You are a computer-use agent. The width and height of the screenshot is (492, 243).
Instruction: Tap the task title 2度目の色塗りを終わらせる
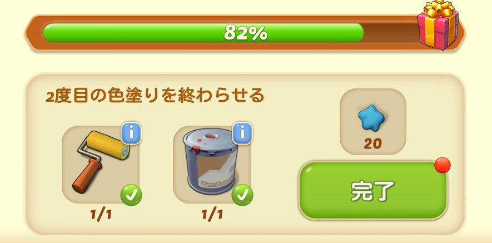click(155, 96)
